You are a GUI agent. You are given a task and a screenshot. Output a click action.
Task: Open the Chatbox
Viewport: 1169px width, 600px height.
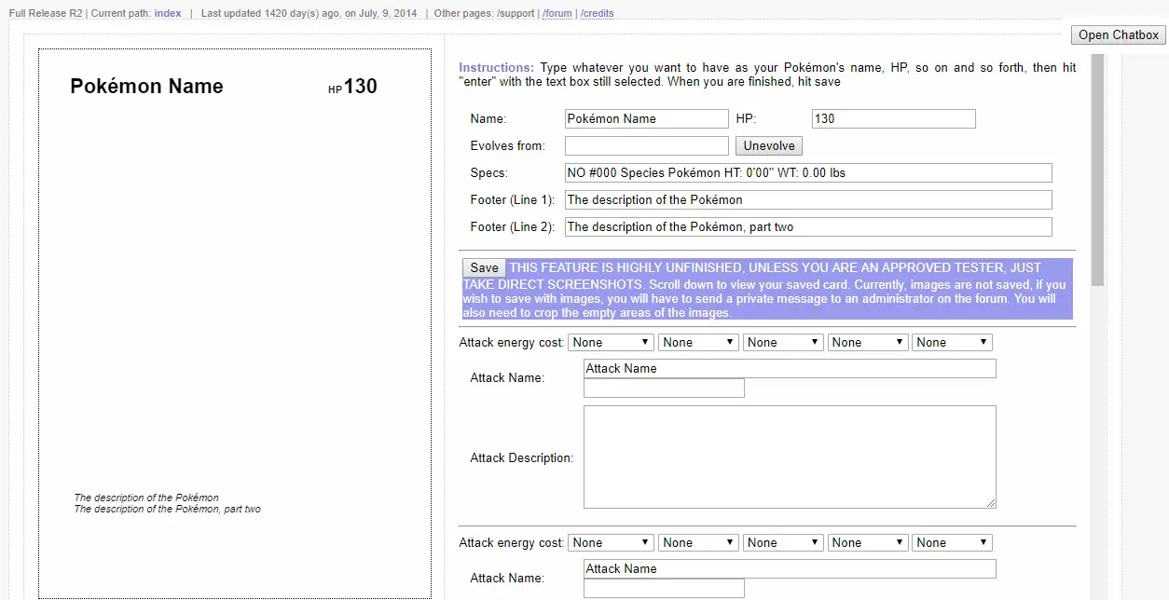pos(1118,35)
